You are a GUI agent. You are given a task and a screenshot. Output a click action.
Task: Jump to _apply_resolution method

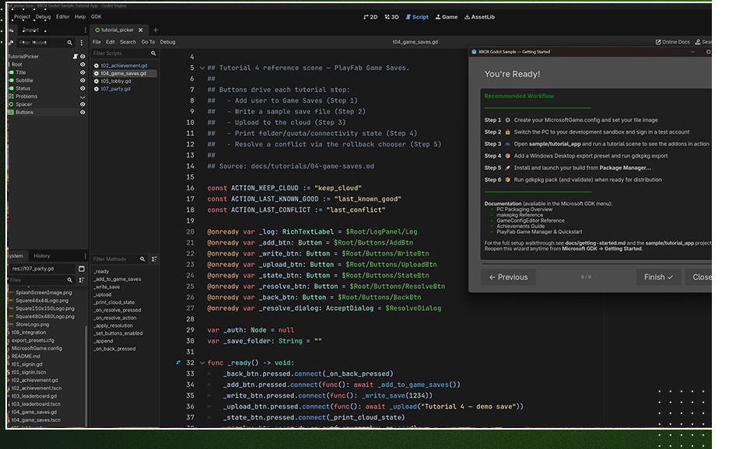(x=113, y=325)
